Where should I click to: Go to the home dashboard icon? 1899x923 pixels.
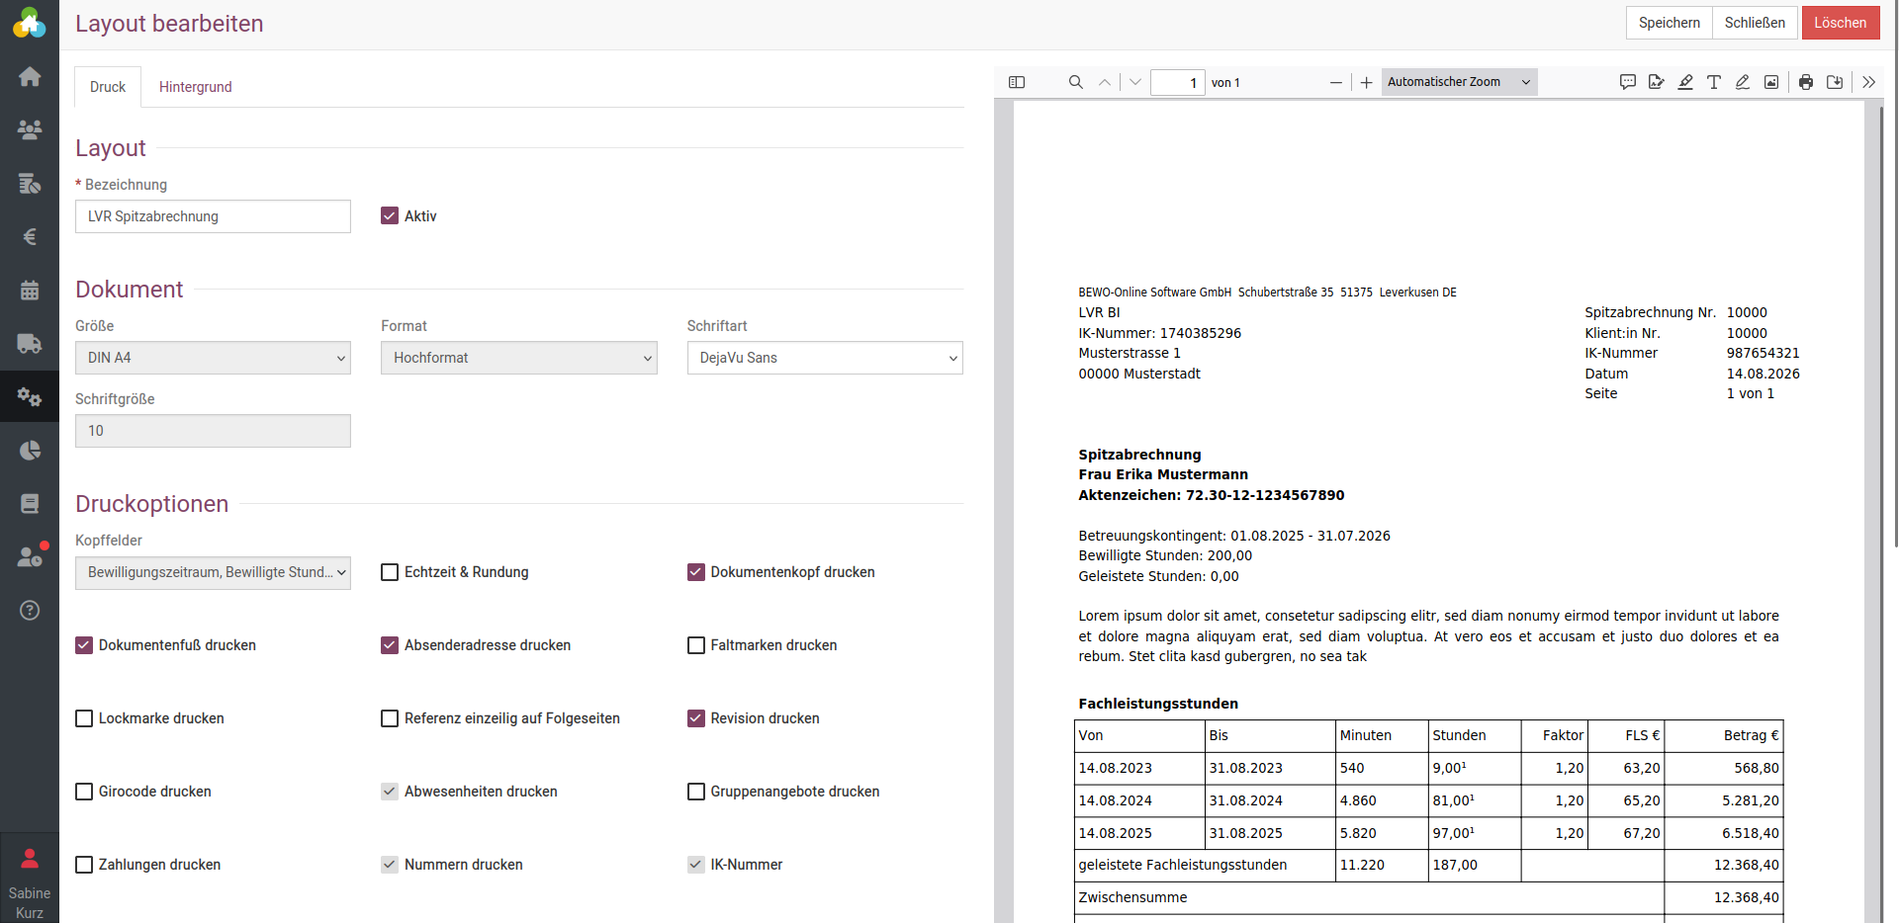tap(30, 76)
